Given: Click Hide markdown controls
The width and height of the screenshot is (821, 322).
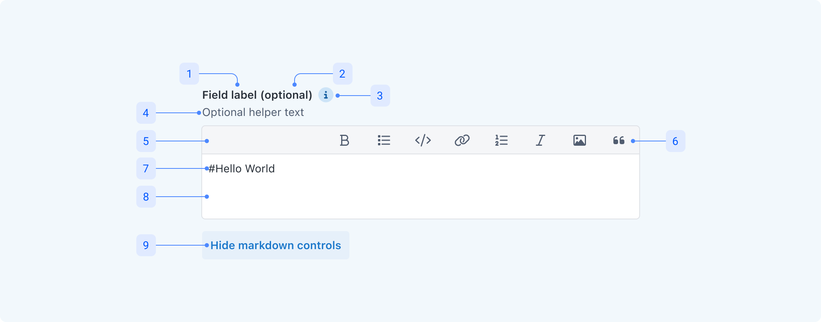Looking at the screenshot, I should (x=276, y=245).
